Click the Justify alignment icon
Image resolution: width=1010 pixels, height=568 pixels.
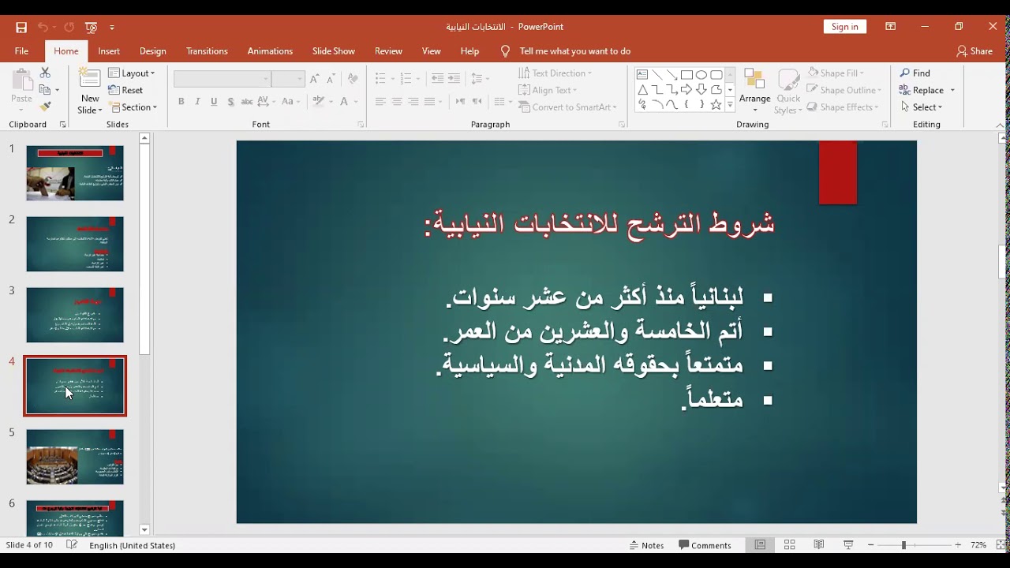tap(429, 102)
